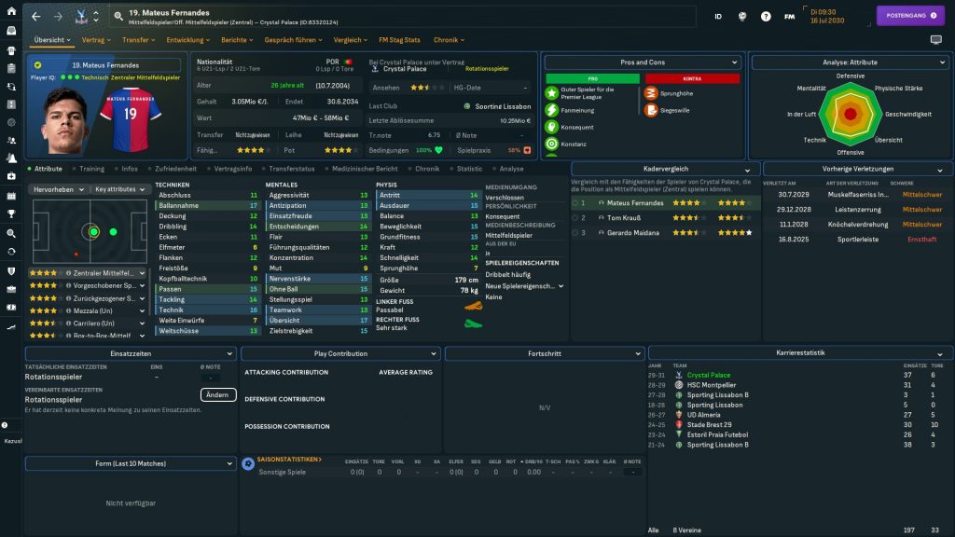The image size is (955, 537).
Task: Select Tom Krauß in Kadervergleich list
Action: 624,217
